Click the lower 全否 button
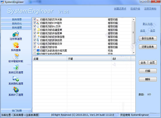Screen dimensions: 161x118 click(153, 63)
